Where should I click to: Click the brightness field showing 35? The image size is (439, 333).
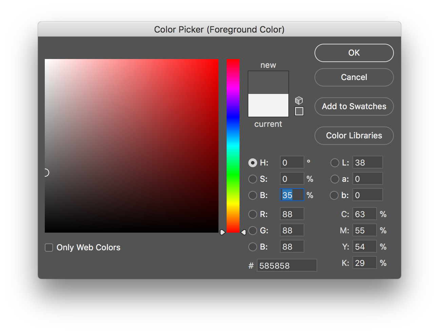pos(292,195)
